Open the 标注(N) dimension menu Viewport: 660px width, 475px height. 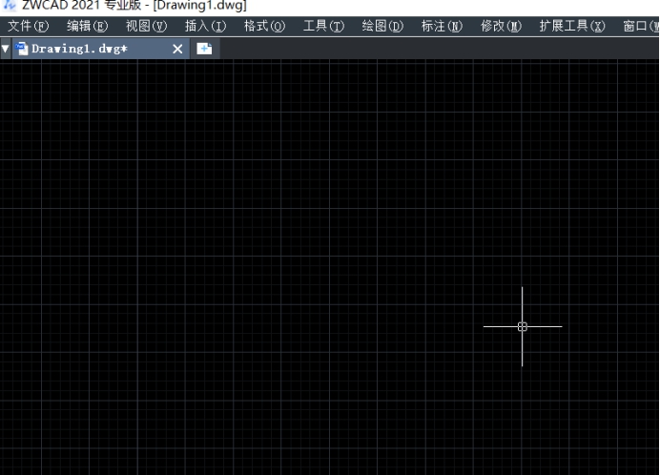[x=442, y=27]
